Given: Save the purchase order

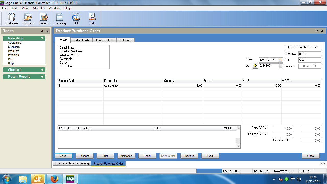Looking at the screenshot, I should pos(63,156).
